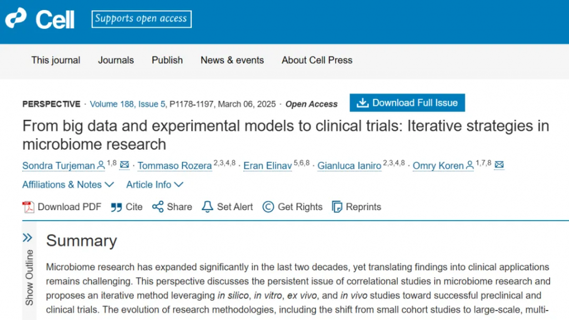
Task: Open the News & events menu
Action: 232,60
